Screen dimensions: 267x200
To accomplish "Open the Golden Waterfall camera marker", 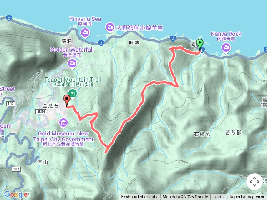I will coord(72,63).
